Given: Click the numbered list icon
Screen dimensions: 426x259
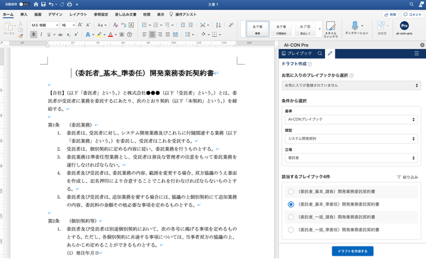Looking at the screenshot, I should [x=155, y=25].
